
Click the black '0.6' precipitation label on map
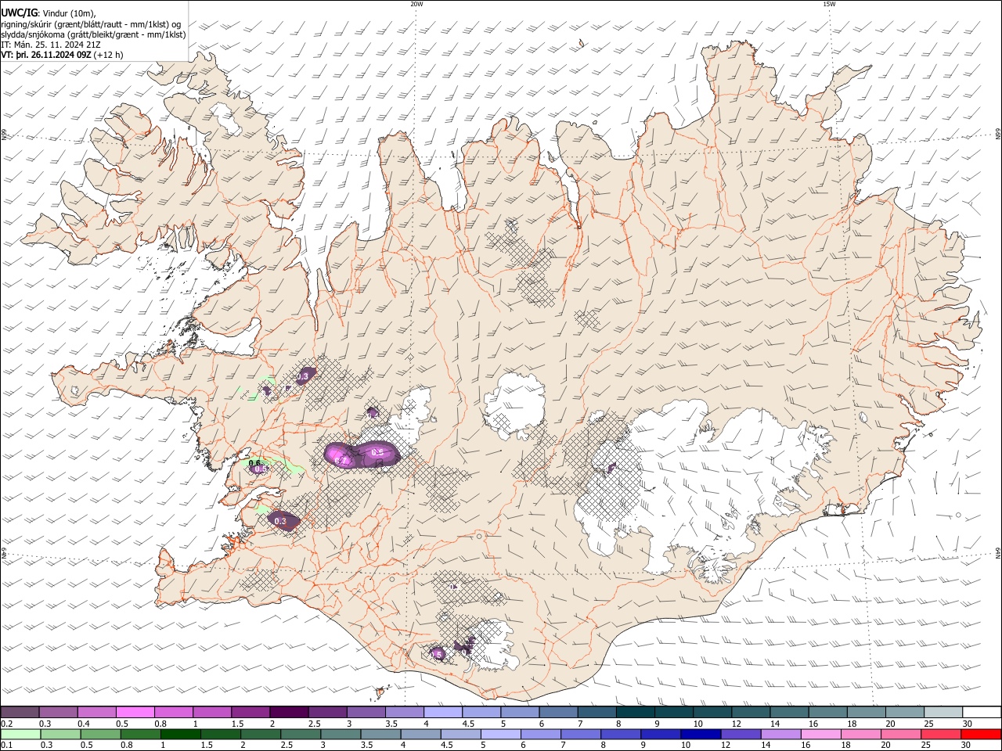pyautogui.click(x=254, y=463)
